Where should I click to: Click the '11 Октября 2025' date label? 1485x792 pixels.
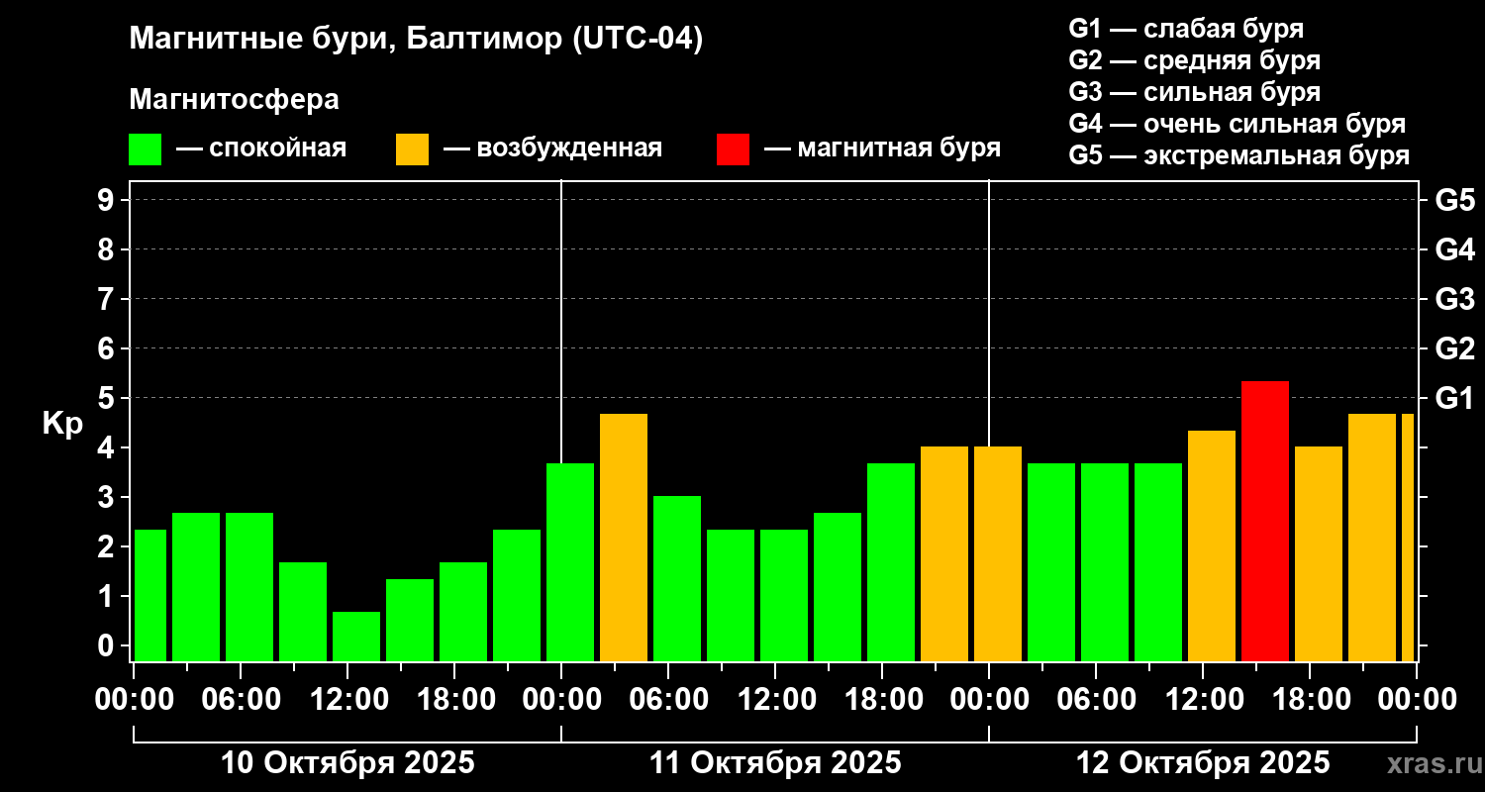pos(775,763)
